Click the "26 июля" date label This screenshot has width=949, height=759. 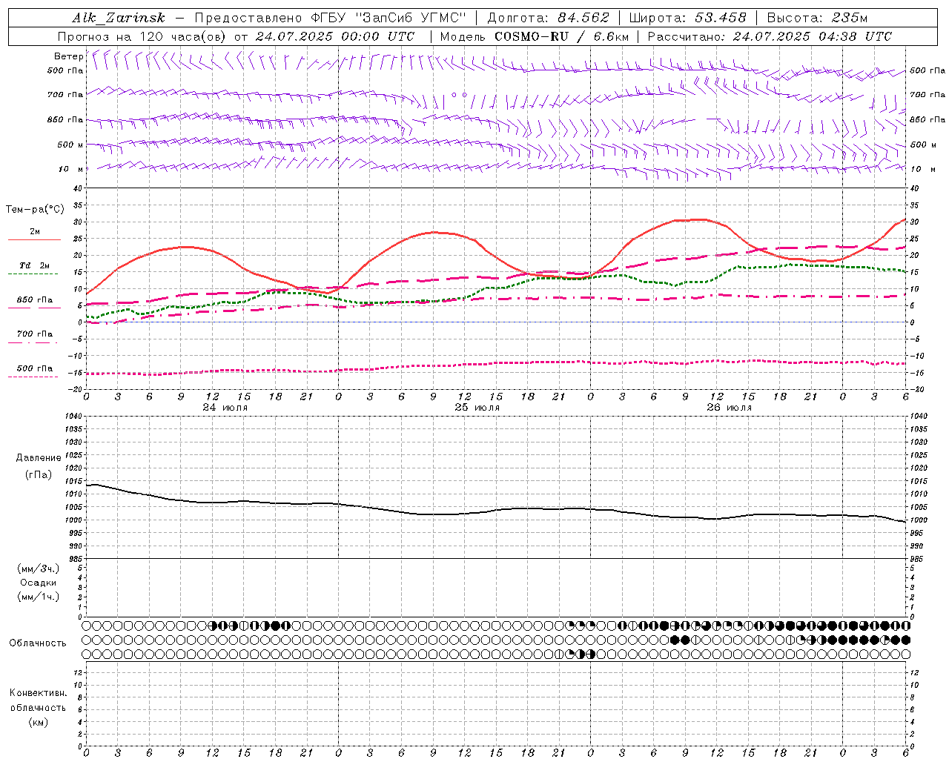[x=729, y=408]
